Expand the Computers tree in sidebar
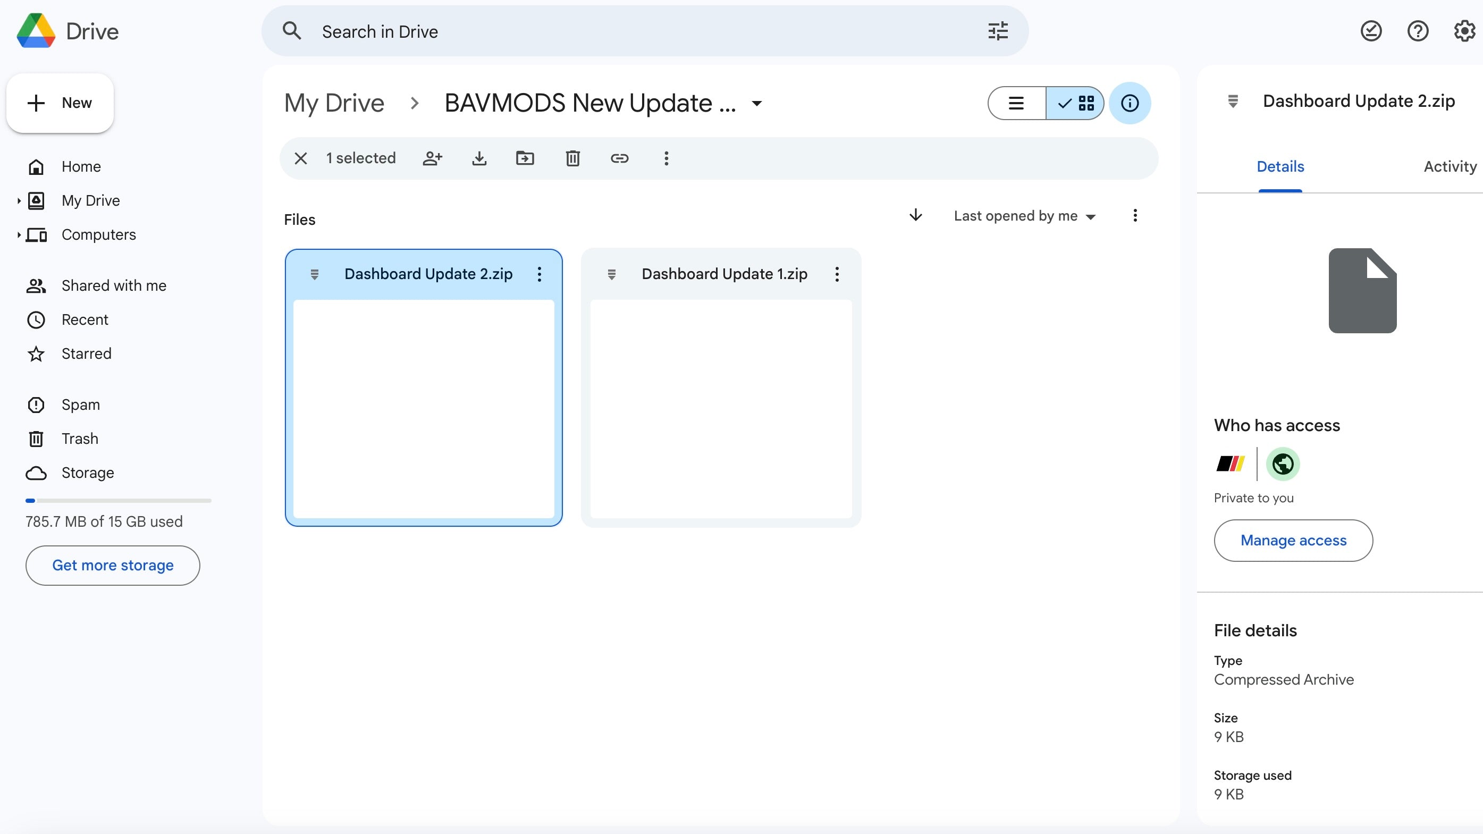This screenshot has width=1483, height=834. [x=19, y=235]
